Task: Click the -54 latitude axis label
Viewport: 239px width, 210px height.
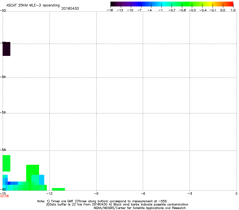Action: 3,77
